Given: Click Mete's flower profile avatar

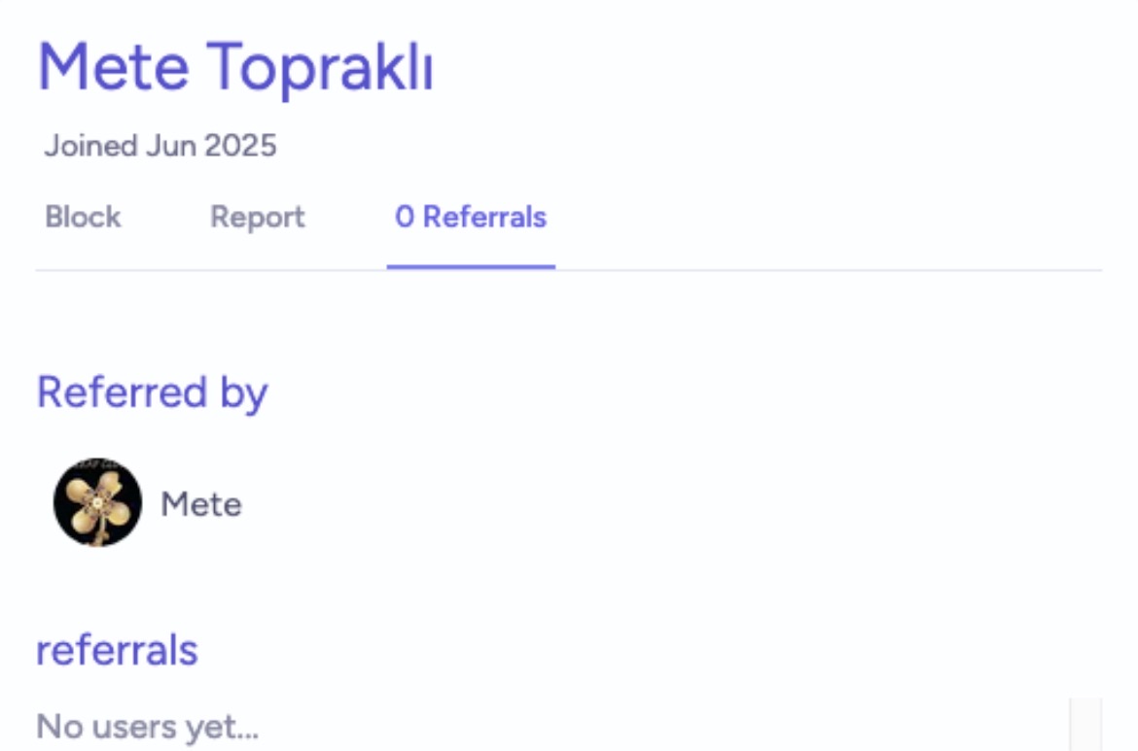Looking at the screenshot, I should 98,502.
